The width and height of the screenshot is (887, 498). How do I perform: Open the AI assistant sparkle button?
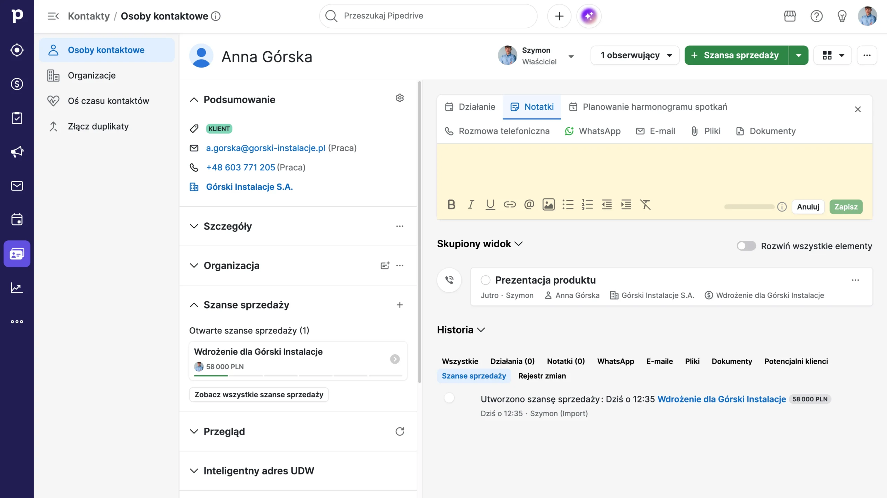tap(589, 16)
